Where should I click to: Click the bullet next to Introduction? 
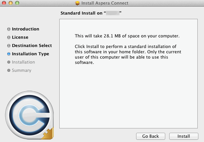point(9,29)
